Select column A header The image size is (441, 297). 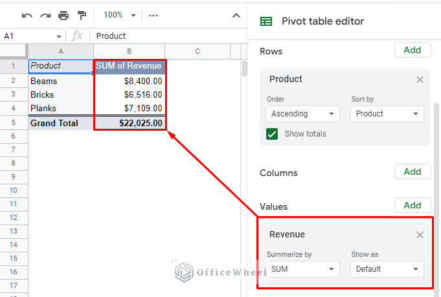click(61, 51)
